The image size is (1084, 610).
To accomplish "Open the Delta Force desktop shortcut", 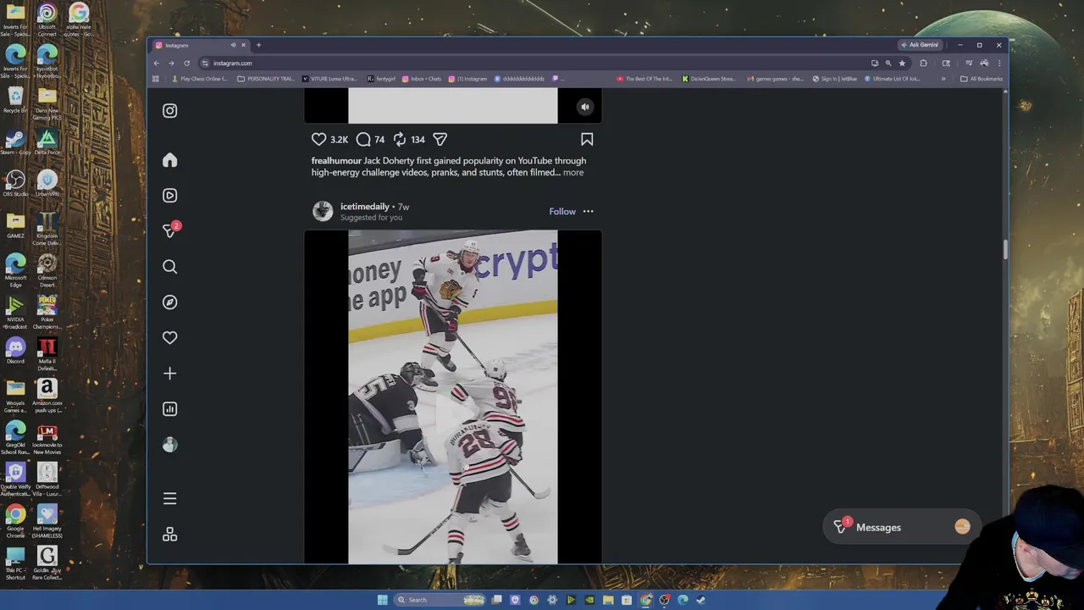I will [x=47, y=142].
